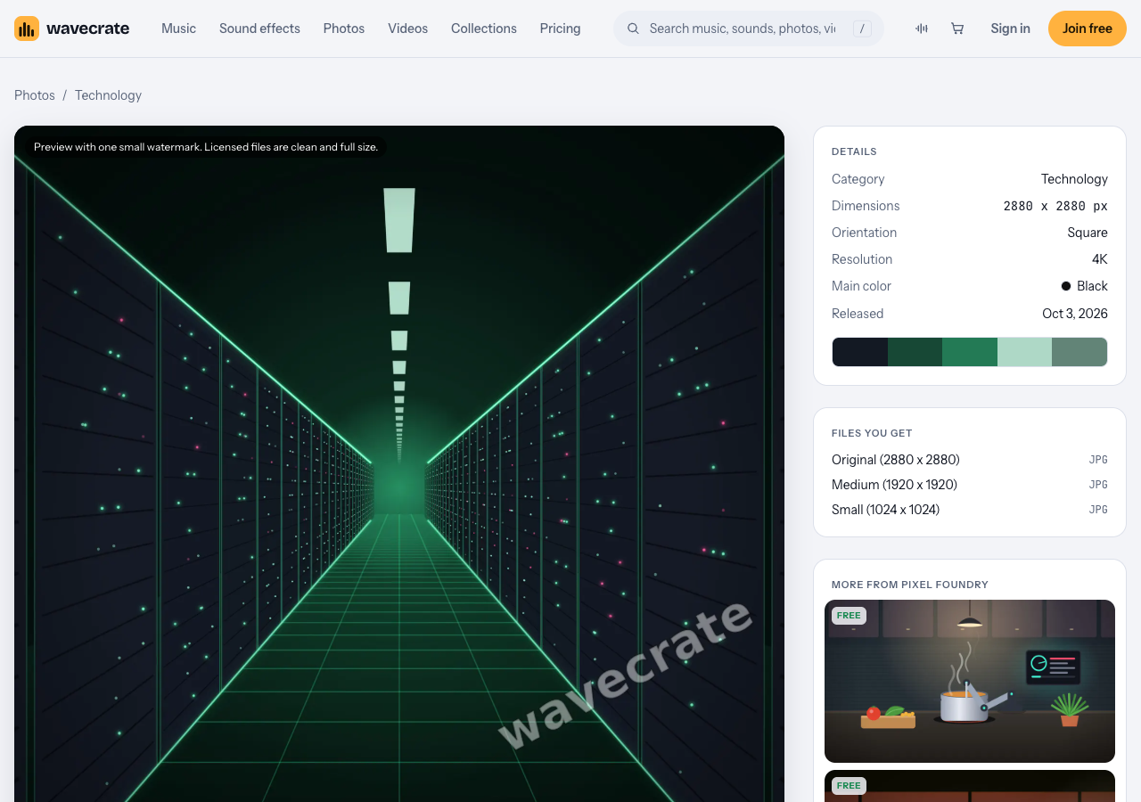Open the shopping cart
Image resolution: width=1141 pixels, height=802 pixels.
[957, 29]
